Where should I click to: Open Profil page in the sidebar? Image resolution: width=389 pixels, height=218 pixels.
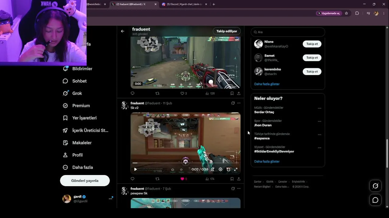pyautogui.click(x=73, y=155)
